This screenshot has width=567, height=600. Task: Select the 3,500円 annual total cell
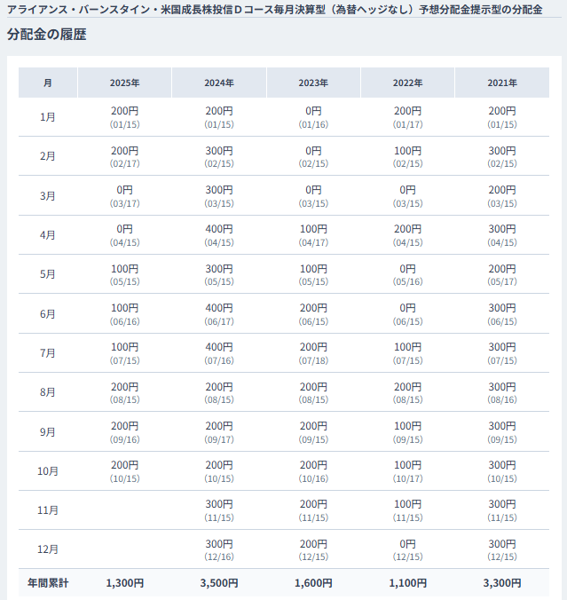(x=218, y=583)
